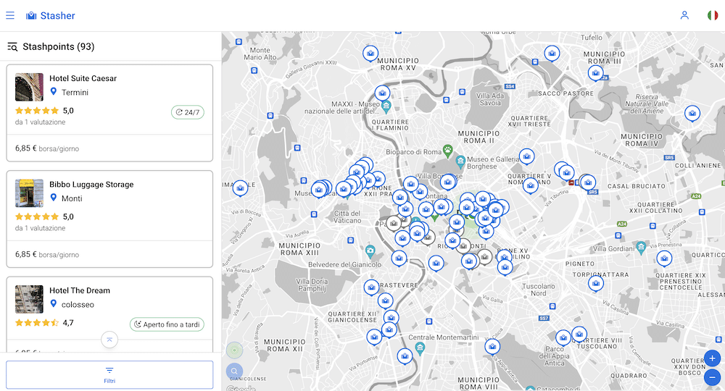Select the stashpoint marker near Municipio Roma XV

[x=370, y=54]
